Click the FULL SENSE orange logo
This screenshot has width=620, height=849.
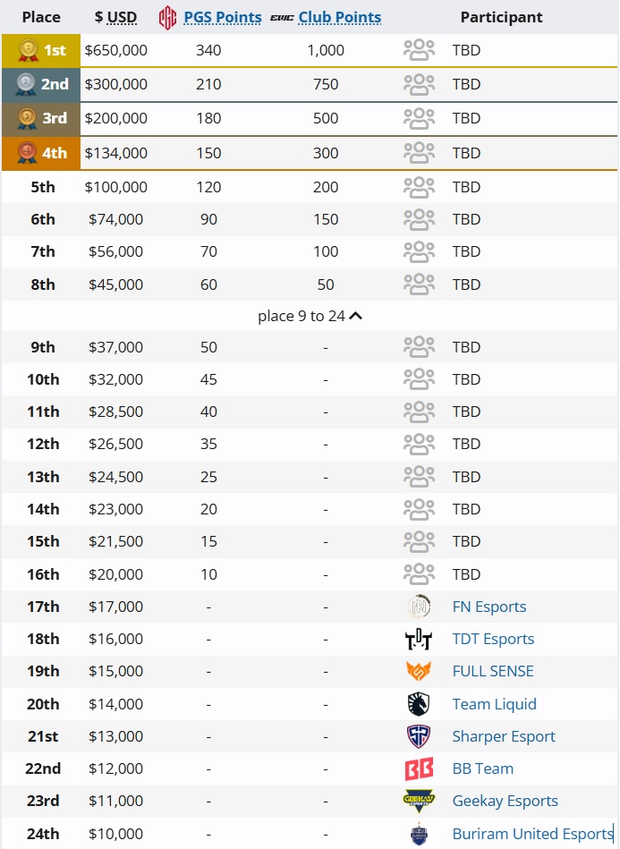point(419,671)
